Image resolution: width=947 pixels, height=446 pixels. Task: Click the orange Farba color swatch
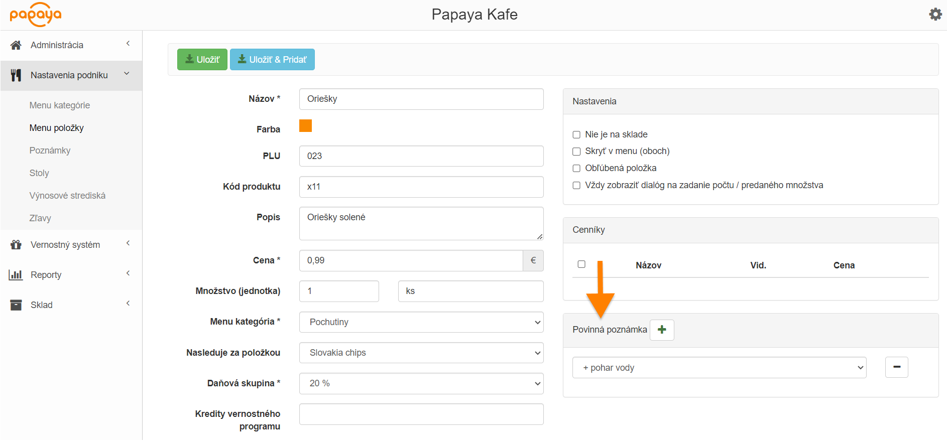point(305,126)
